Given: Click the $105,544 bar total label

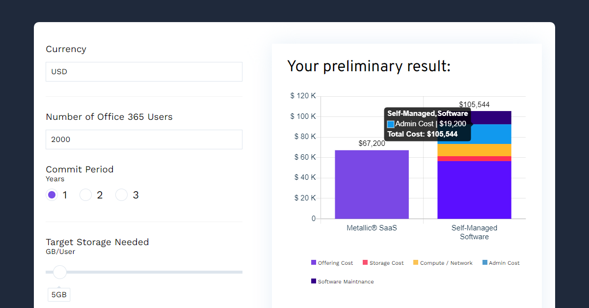Looking at the screenshot, I should (474, 105).
